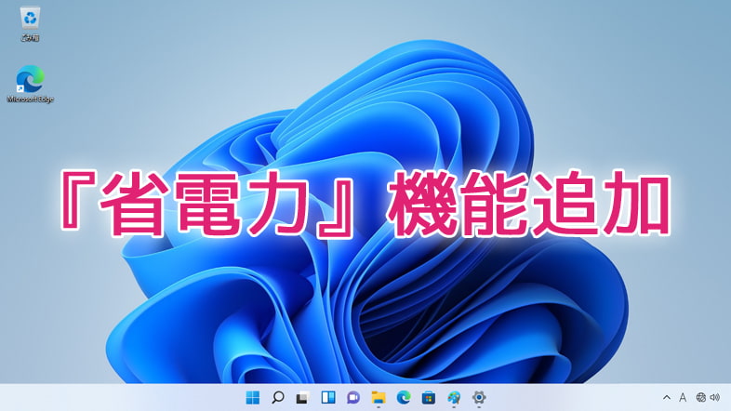
Task: Open the Start menu from the taskbar
Action: coord(253,397)
